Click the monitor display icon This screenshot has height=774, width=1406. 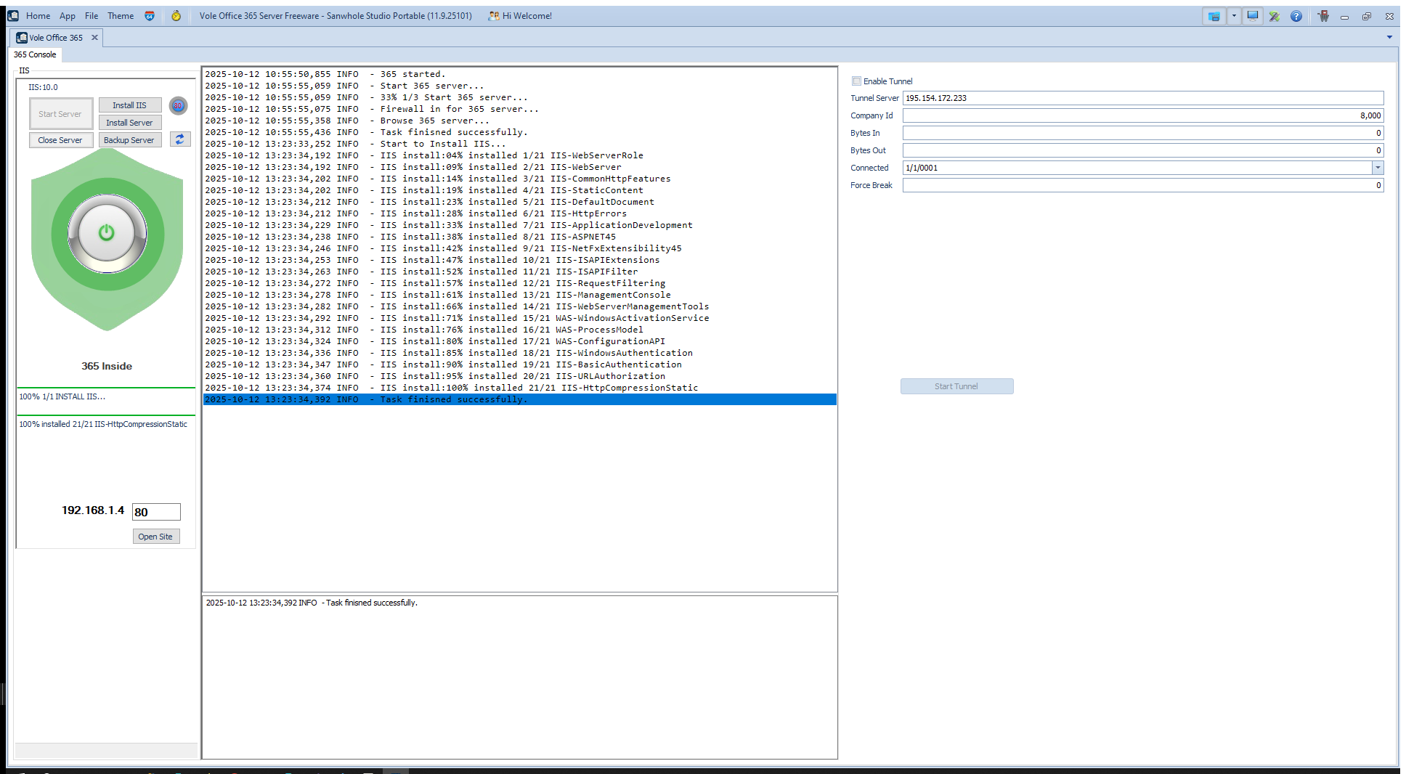tap(1253, 16)
